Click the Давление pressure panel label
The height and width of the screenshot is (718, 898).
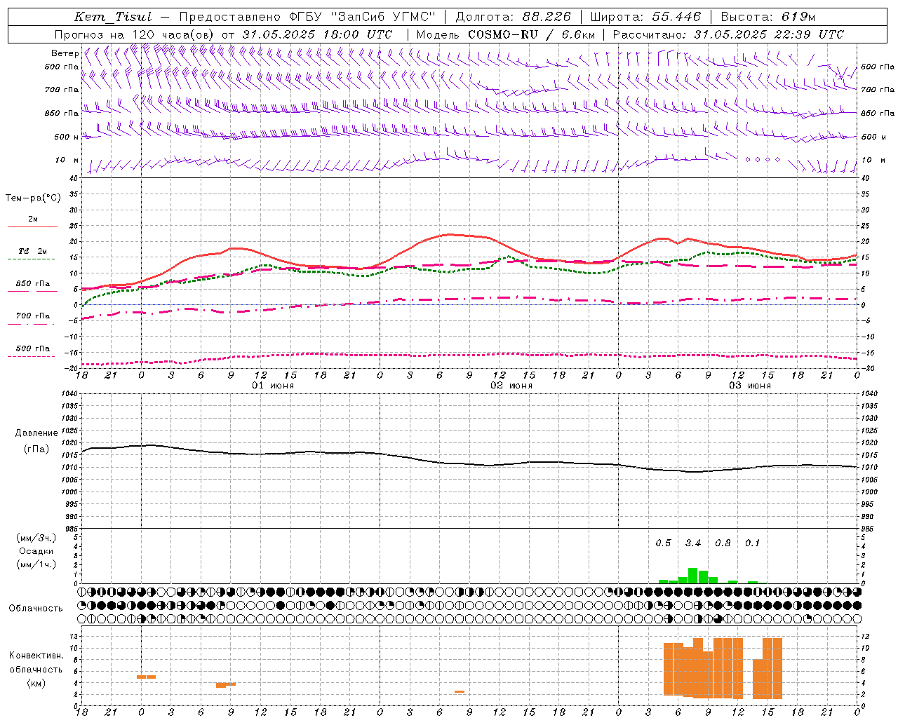click(x=36, y=433)
